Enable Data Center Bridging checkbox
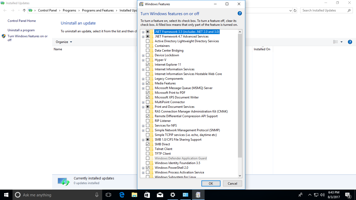This screenshot has height=200, width=356. pyautogui.click(x=148, y=51)
